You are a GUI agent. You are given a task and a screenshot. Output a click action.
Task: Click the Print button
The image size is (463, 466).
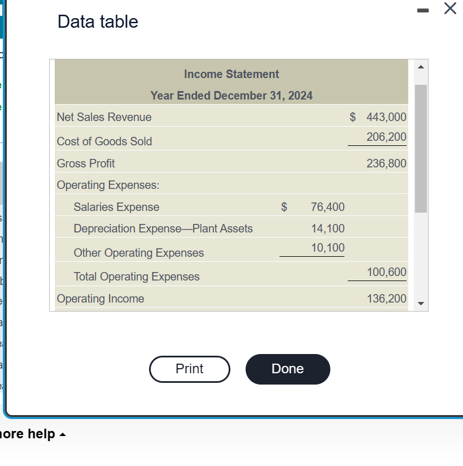click(x=189, y=369)
